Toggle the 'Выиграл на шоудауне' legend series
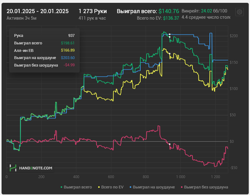Viewport: 250px width, 195px height. [x=152, y=187]
